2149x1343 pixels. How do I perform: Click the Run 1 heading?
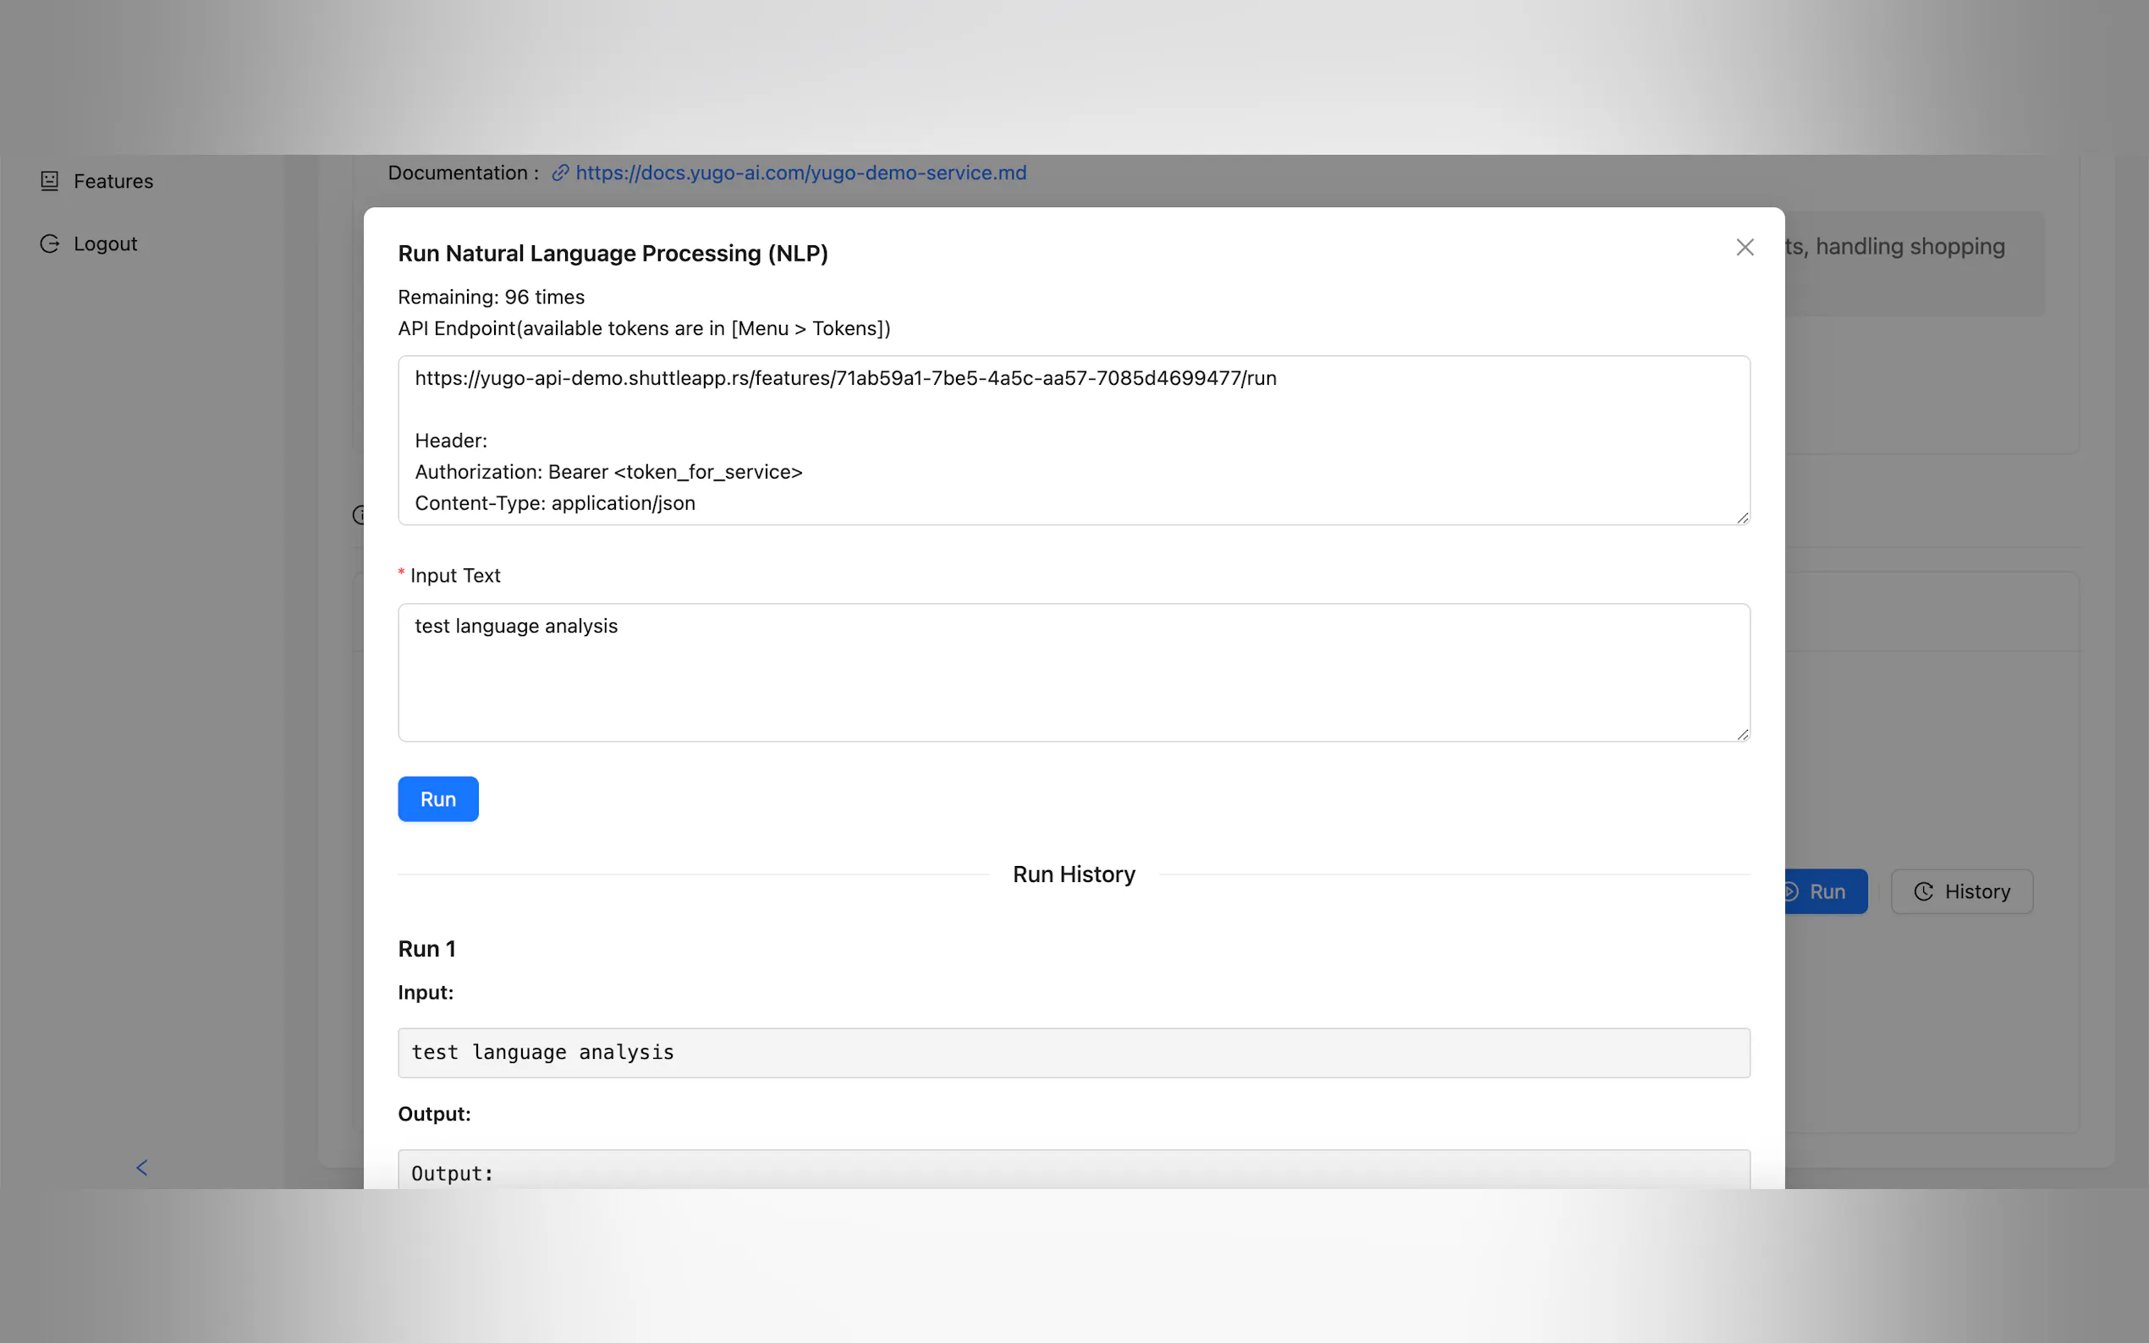pyautogui.click(x=426, y=949)
